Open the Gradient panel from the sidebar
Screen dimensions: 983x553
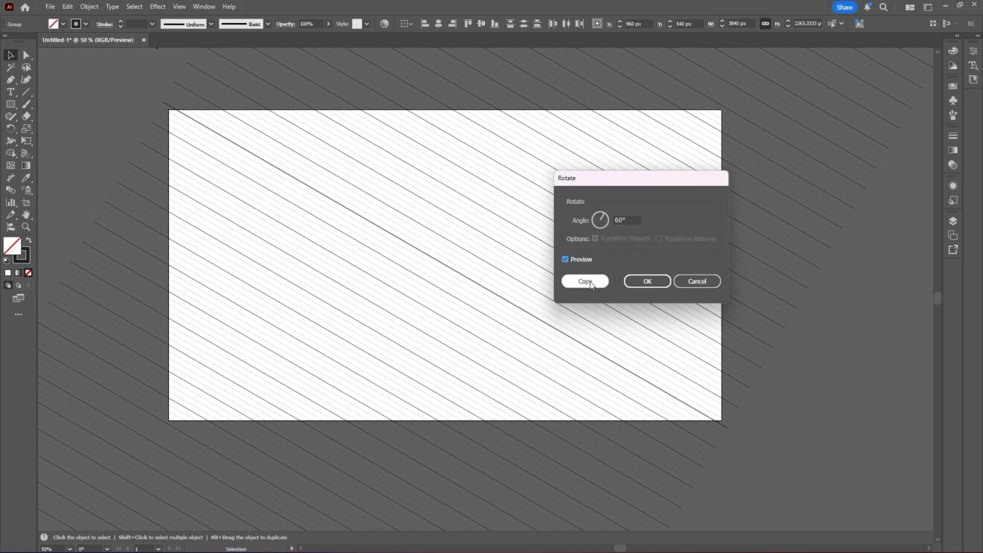coord(953,150)
